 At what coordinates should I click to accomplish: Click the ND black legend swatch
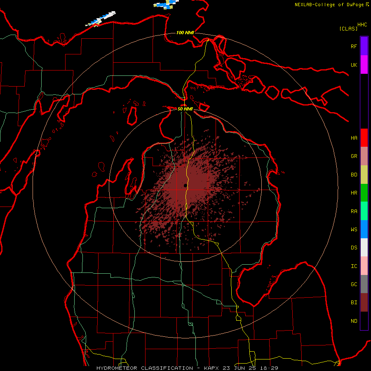364,321
